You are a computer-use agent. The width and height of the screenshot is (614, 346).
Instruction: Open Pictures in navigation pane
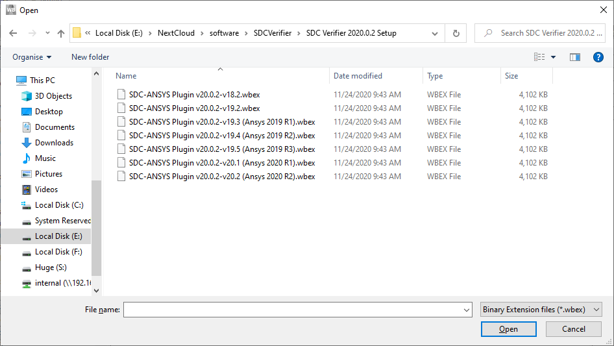(x=49, y=174)
